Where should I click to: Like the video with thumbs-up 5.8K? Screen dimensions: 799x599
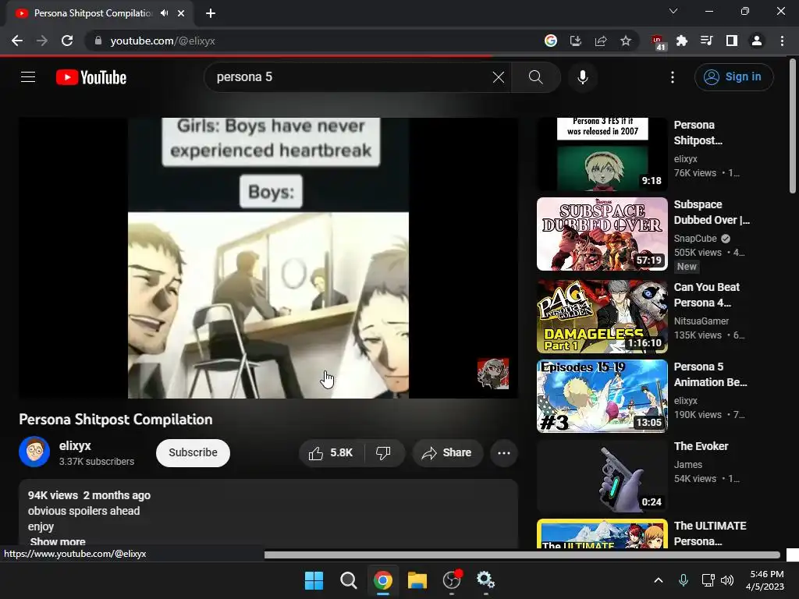[x=331, y=453]
